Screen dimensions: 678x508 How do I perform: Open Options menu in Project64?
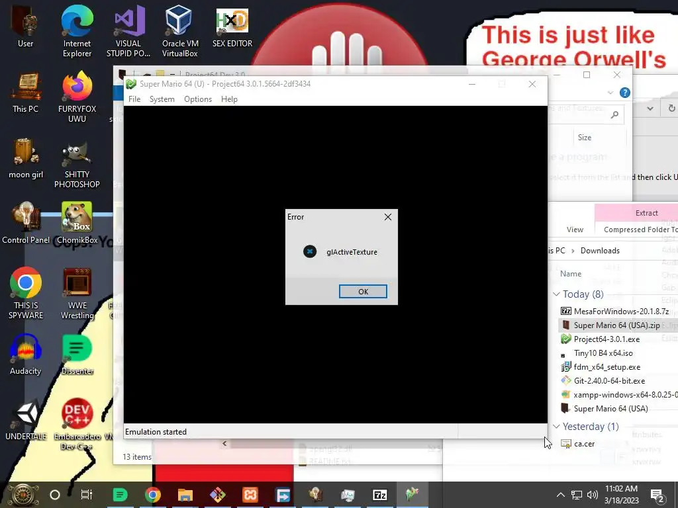pyautogui.click(x=198, y=99)
